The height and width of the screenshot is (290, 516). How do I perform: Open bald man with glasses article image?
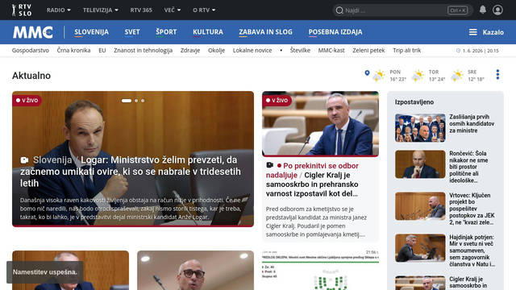coord(195,271)
